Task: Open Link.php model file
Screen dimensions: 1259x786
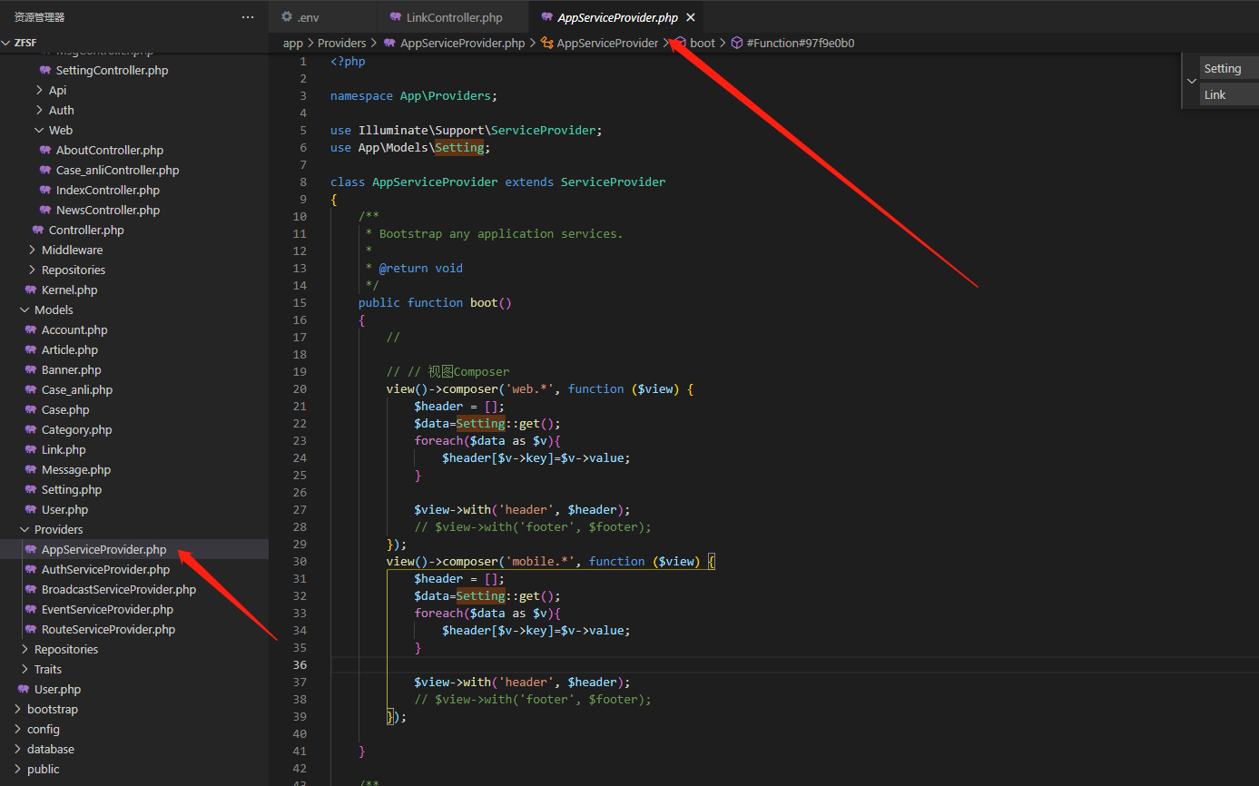Action: pyautogui.click(x=64, y=449)
